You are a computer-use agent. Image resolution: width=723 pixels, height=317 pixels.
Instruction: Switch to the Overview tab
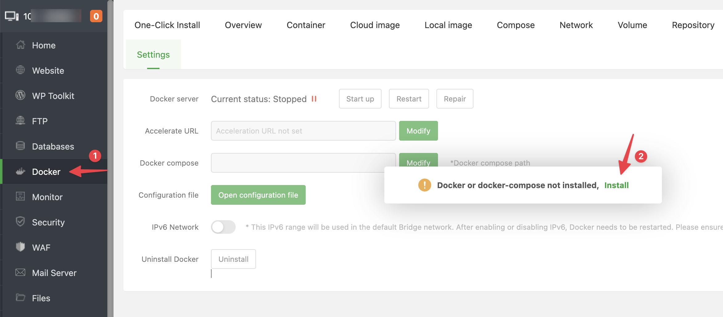click(243, 25)
